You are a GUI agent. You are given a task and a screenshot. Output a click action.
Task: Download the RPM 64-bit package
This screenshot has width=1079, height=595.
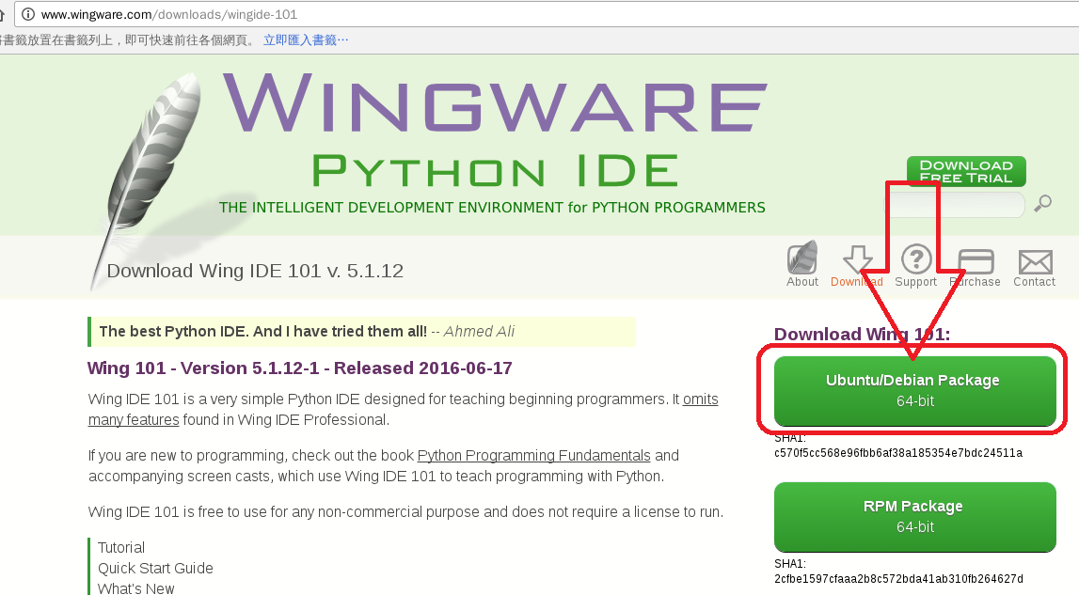tap(914, 516)
